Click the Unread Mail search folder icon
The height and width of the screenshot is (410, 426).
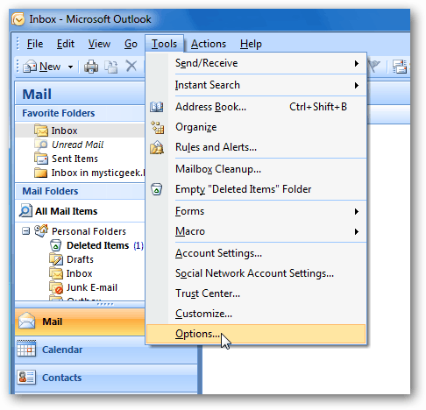click(41, 145)
